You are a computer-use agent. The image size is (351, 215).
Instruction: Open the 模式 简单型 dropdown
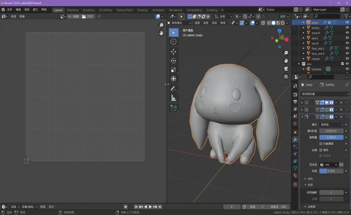click(331, 125)
